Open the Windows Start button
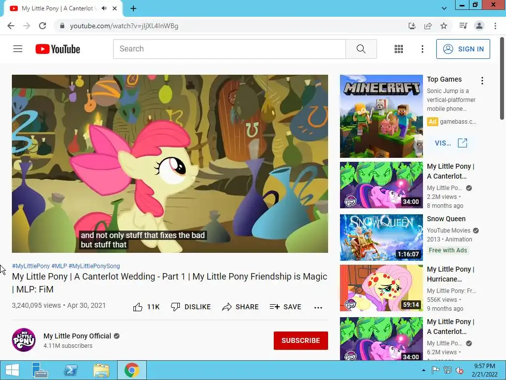 [x=12, y=370]
